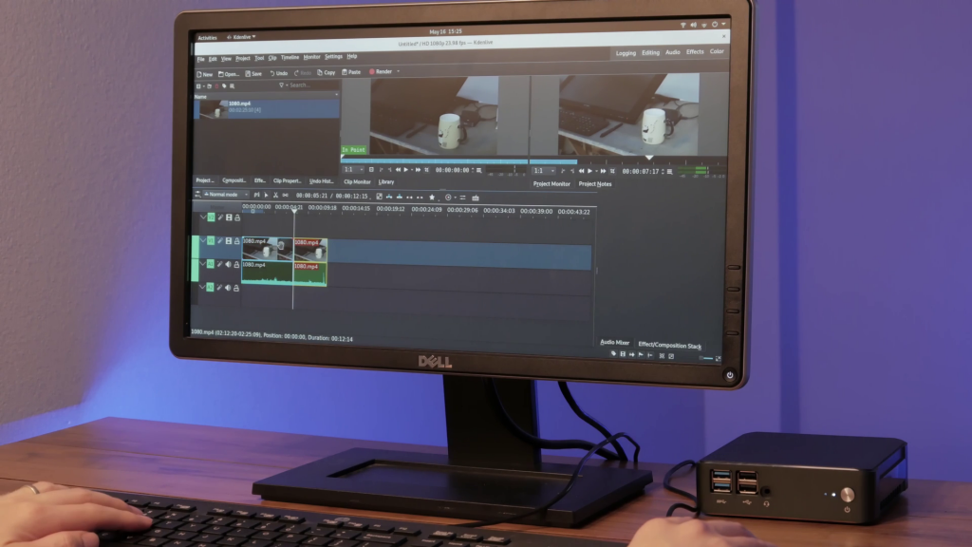
Task: Toggle the lock on track V2
Action: click(237, 217)
